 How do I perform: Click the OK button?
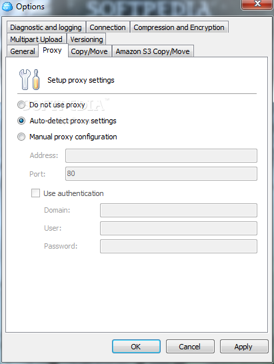click(136, 347)
